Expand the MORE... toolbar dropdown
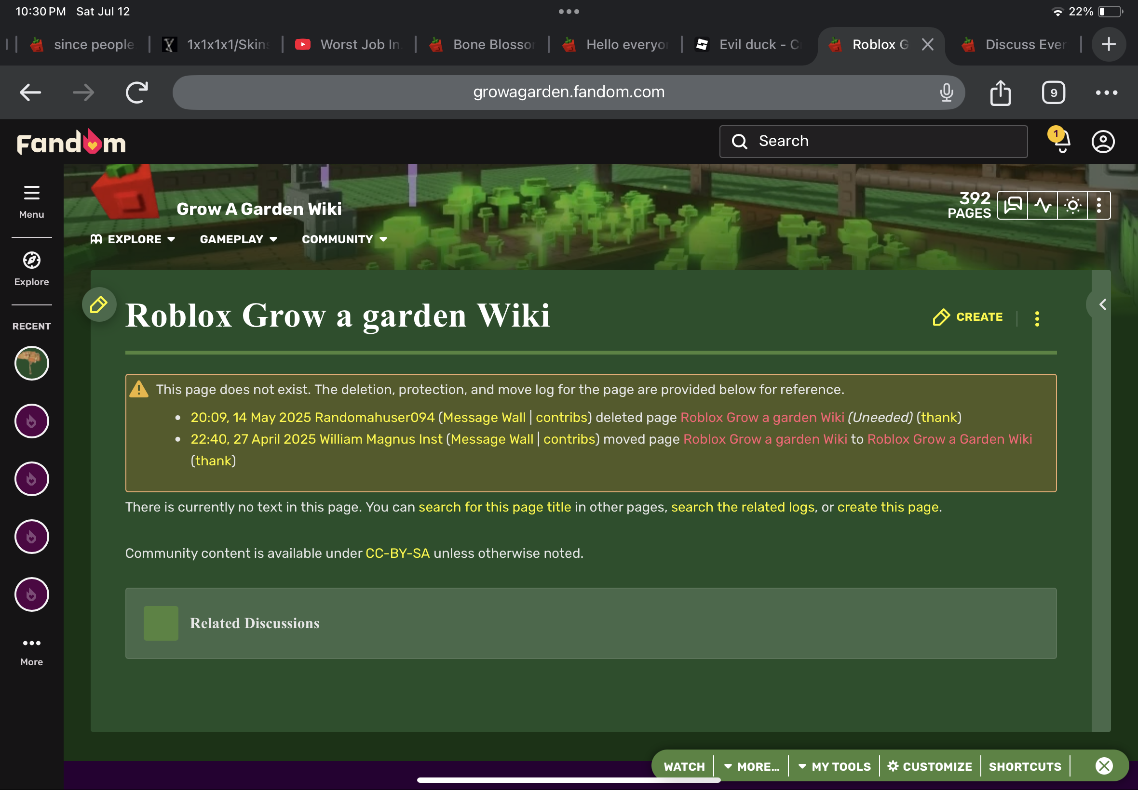1138x790 pixels. pyautogui.click(x=752, y=766)
